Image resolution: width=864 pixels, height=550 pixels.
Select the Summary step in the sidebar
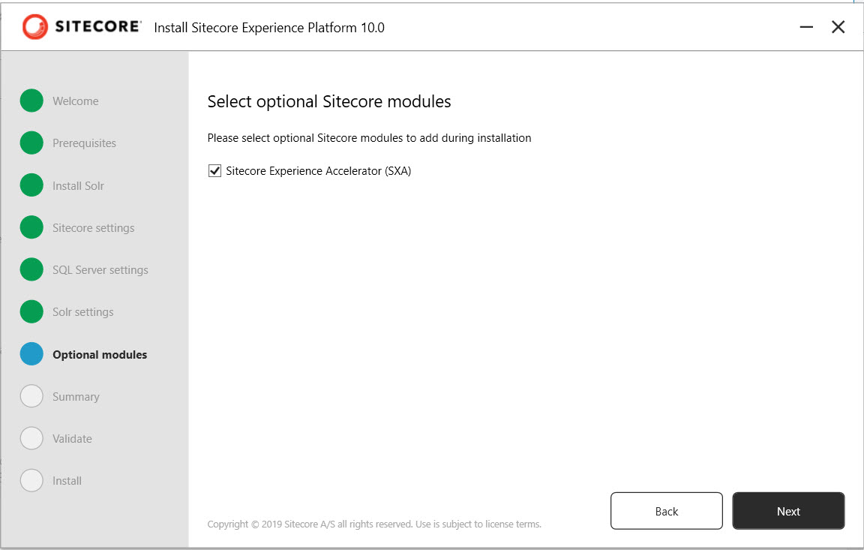tap(76, 395)
